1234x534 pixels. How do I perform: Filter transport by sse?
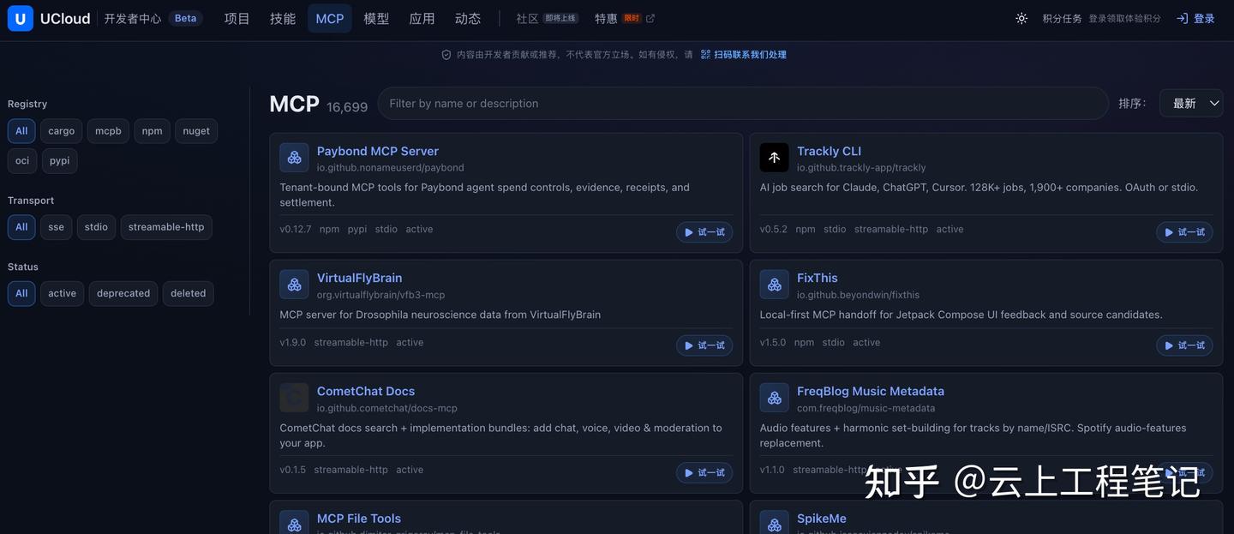click(56, 227)
